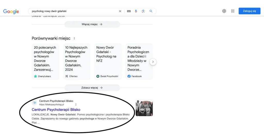
Task: Click Zobacz więcej button
Action: coord(92,88)
